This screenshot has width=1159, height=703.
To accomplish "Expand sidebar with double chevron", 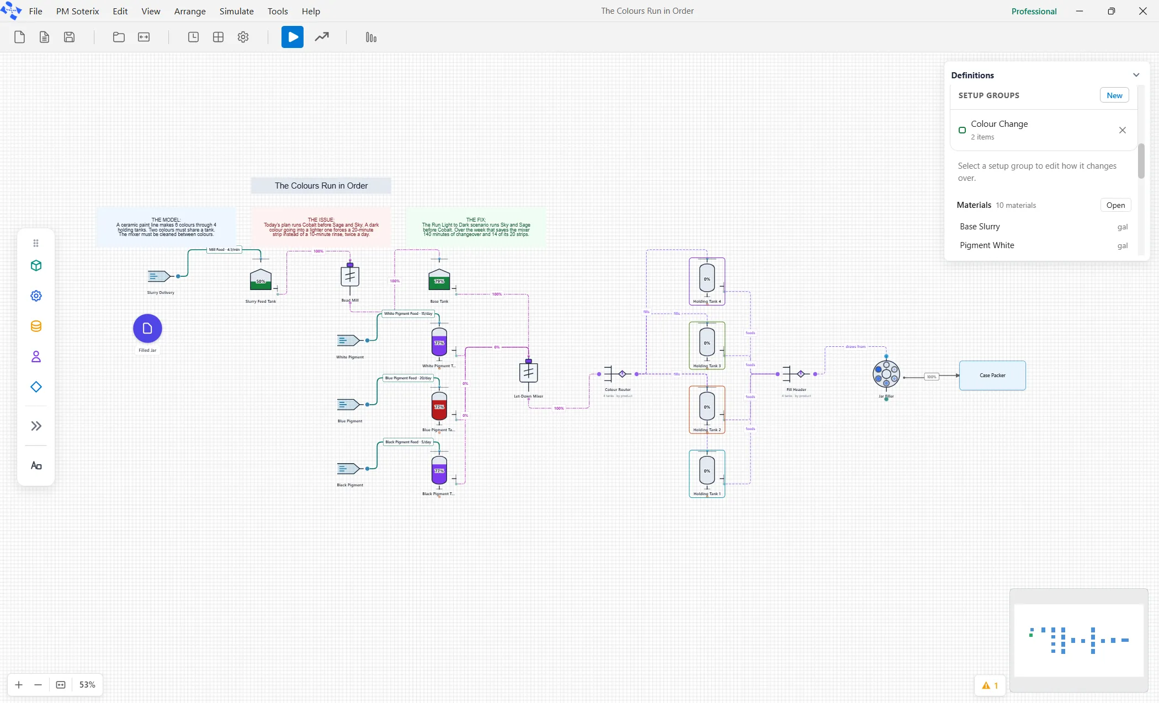I will 36,426.
